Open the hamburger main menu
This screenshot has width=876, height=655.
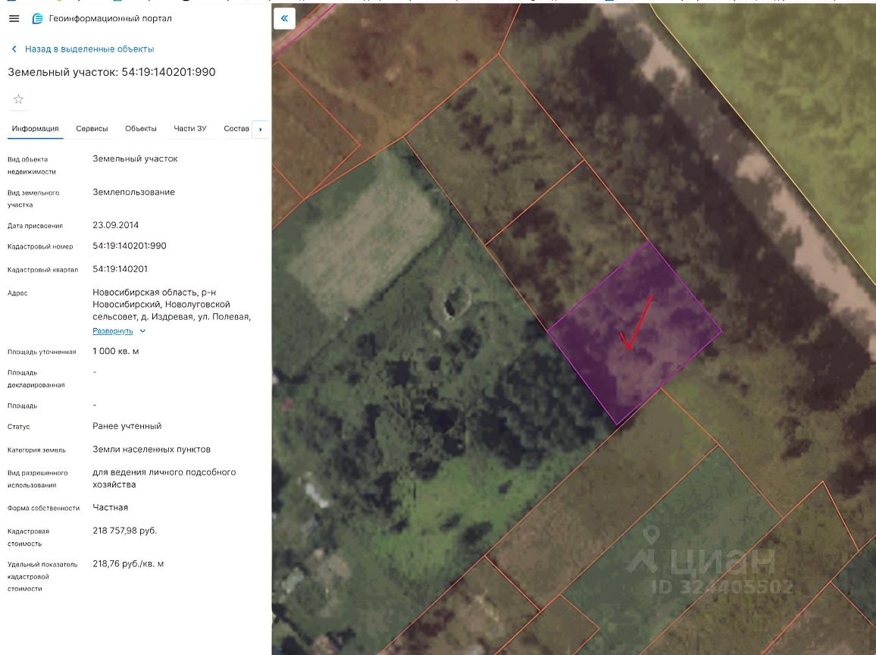14,18
